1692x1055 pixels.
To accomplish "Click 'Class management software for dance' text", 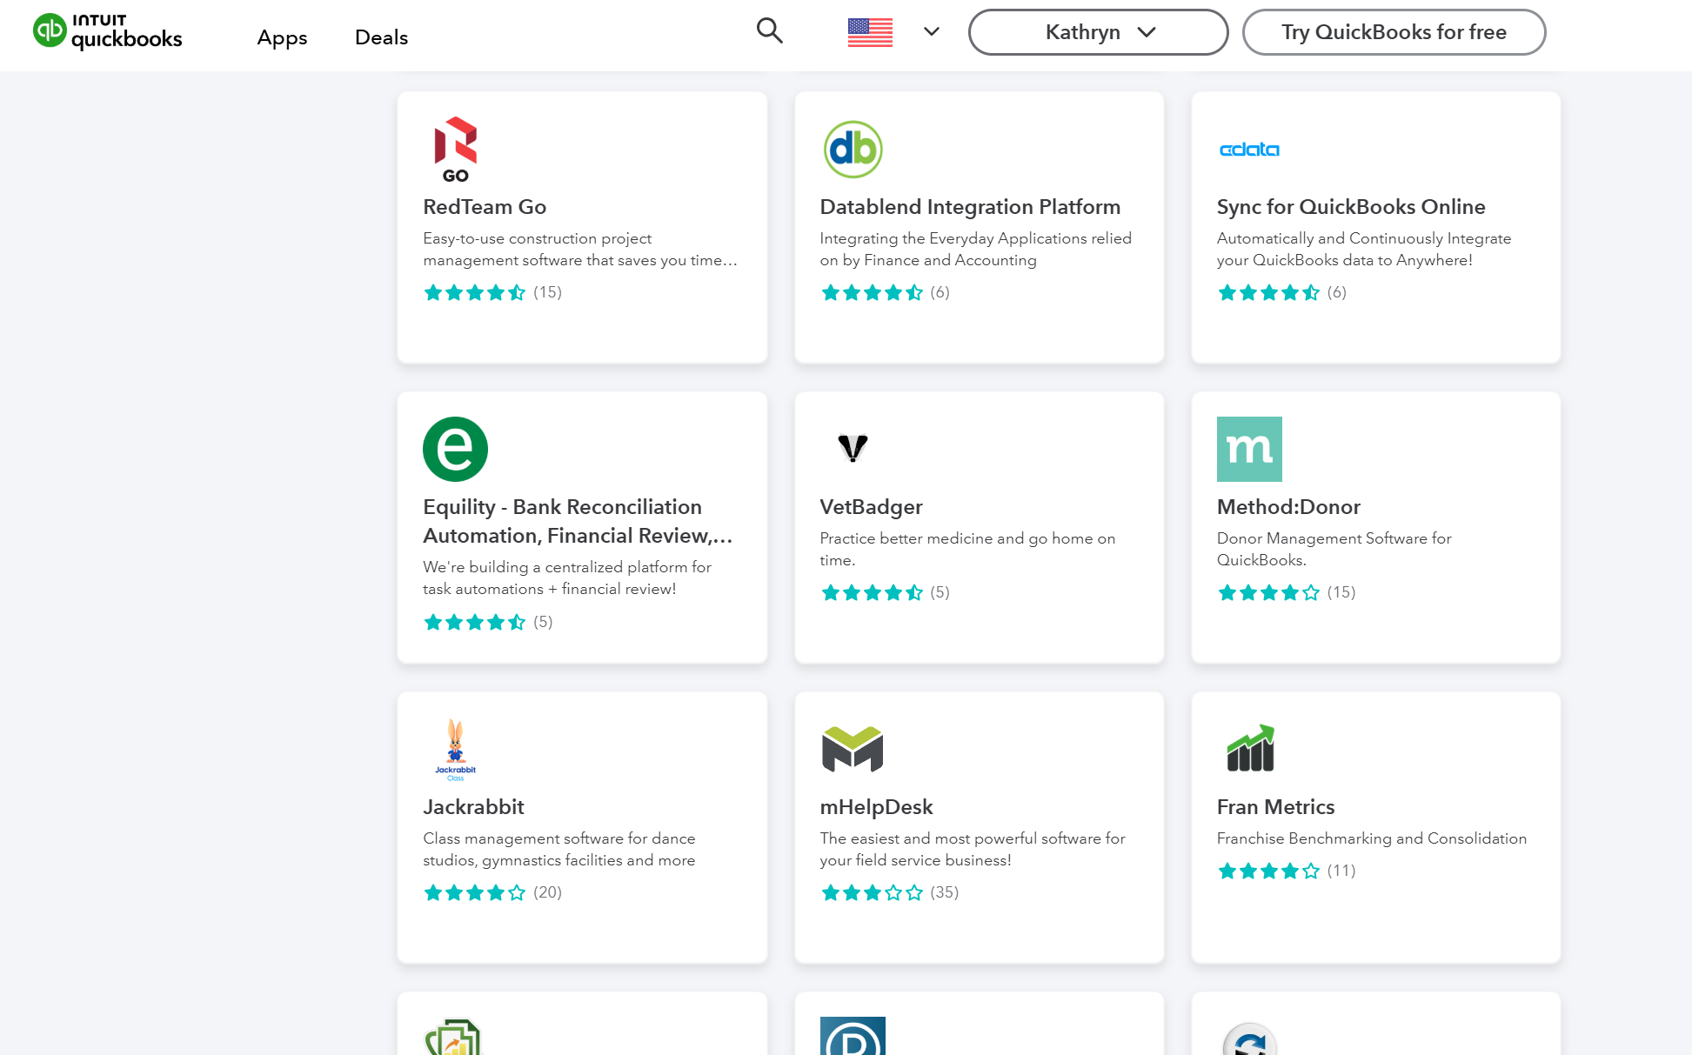I will point(559,849).
